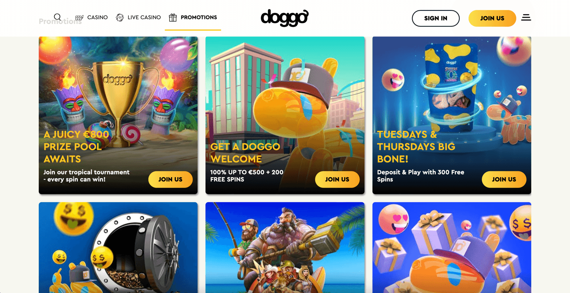This screenshot has width=570, height=293.
Task: Open the gift boxes promotion card
Action: pyautogui.click(x=452, y=247)
